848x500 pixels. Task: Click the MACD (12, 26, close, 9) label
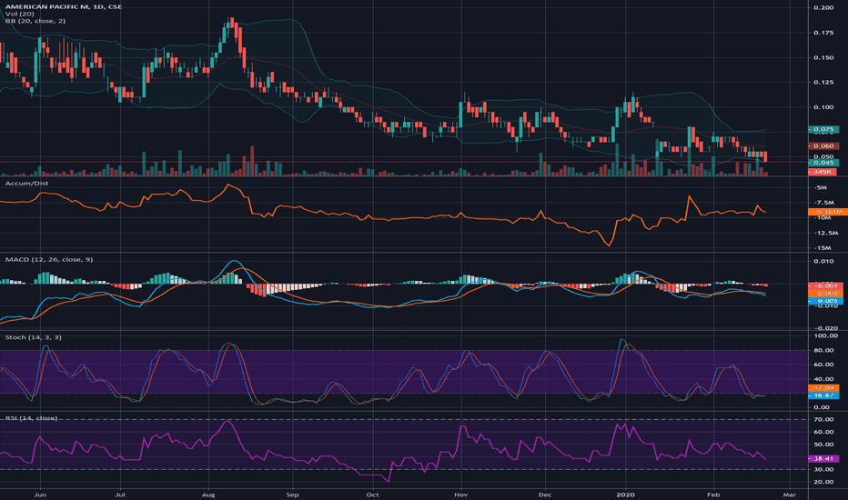coord(48,259)
